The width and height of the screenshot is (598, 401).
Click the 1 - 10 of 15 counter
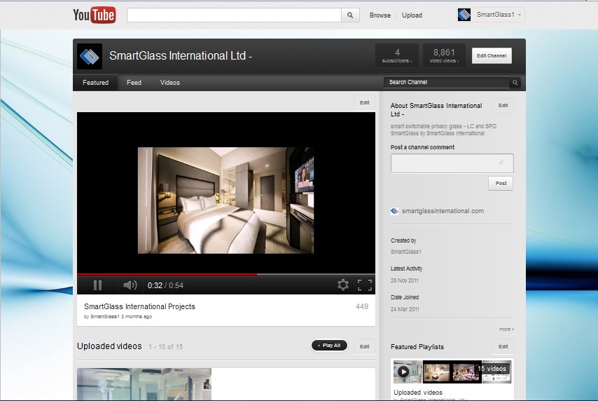[x=166, y=347]
